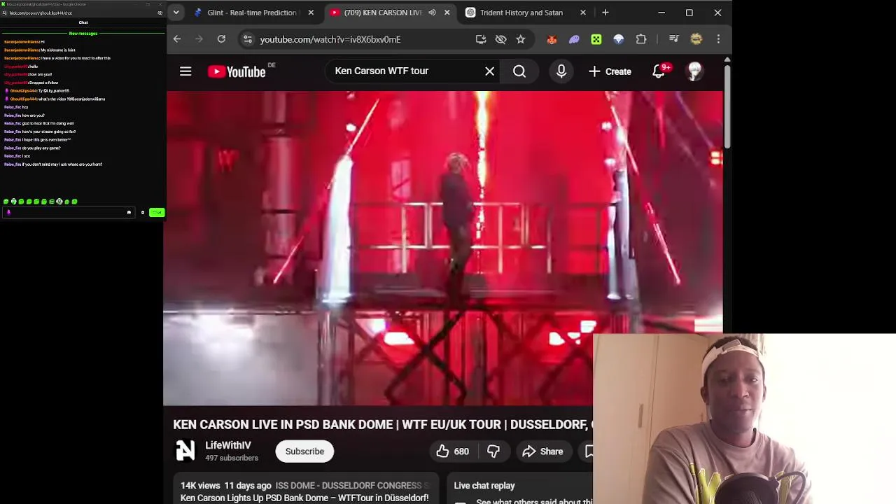896x504 pixels.
Task: Open Kick chat settings gear
Action: [x=142, y=212]
